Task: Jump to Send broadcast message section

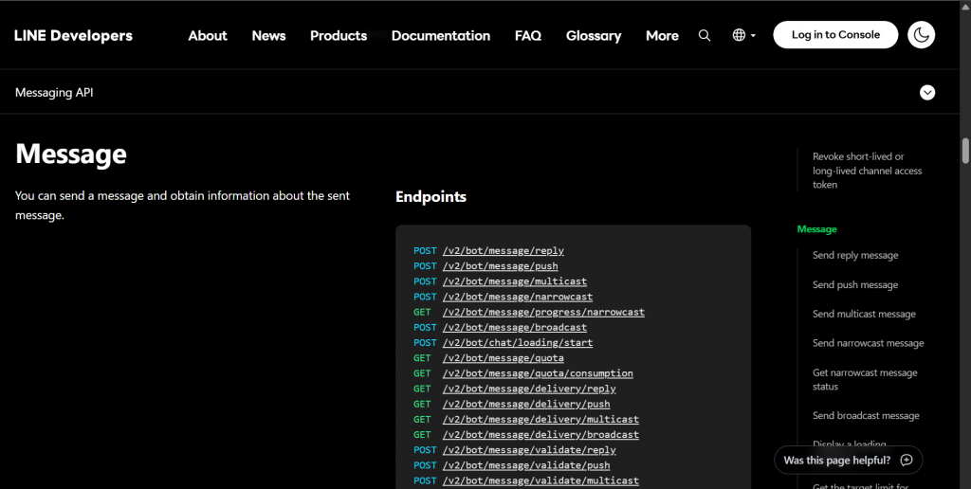Action: [x=866, y=415]
